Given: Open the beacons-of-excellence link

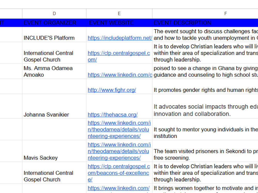Looking at the screenshot, I should point(119,173).
